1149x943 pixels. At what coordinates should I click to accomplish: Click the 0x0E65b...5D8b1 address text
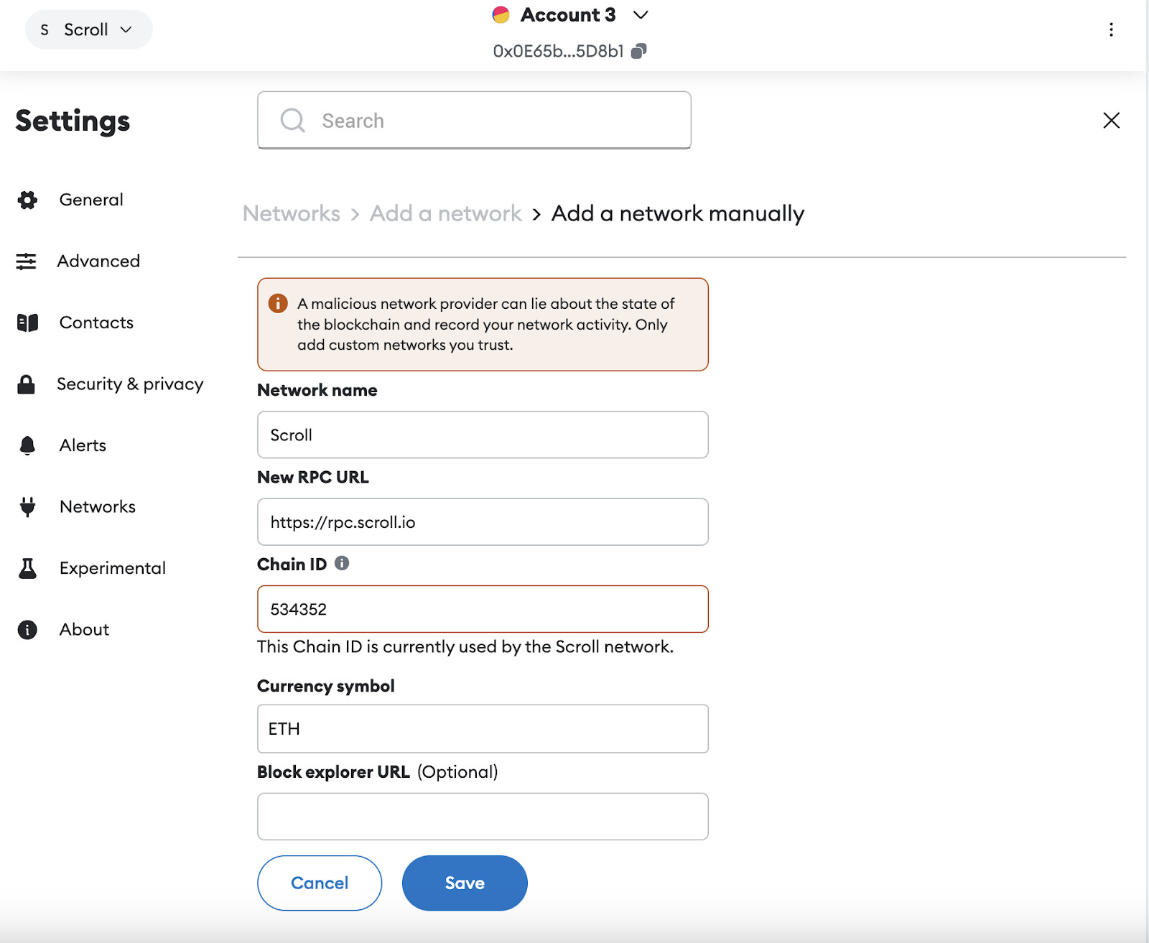558,51
